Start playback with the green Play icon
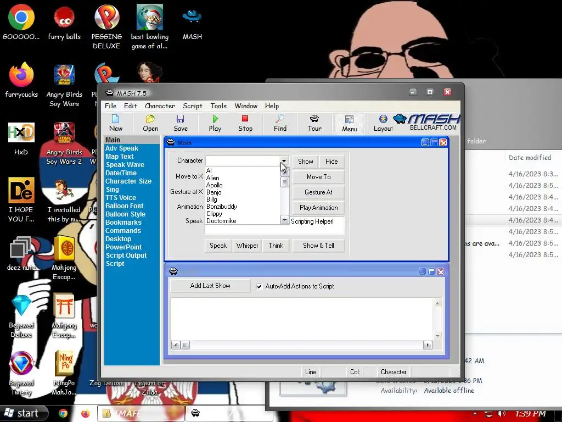Viewport: 562px width, 422px height. [x=215, y=123]
